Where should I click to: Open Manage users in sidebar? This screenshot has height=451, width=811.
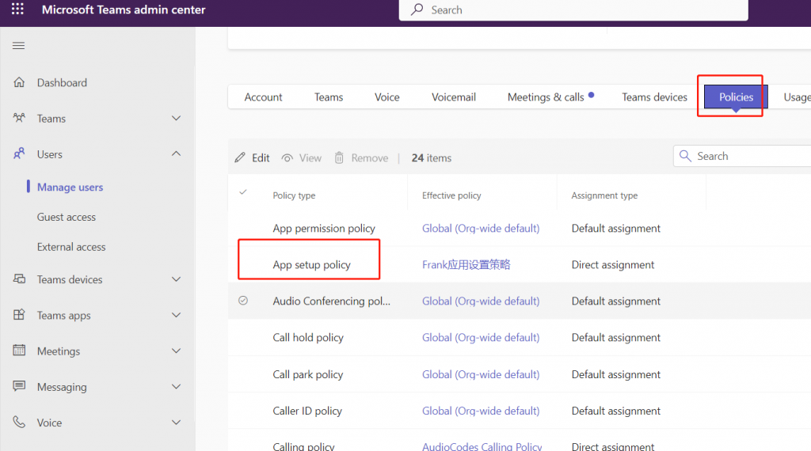(70, 187)
